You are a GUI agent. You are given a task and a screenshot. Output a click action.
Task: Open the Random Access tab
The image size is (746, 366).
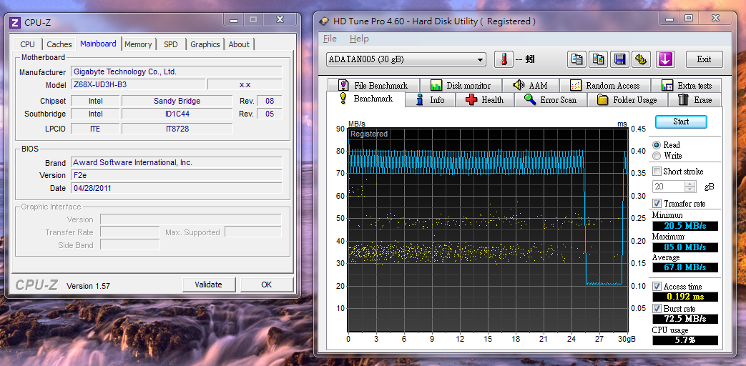pyautogui.click(x=604, y=86)
